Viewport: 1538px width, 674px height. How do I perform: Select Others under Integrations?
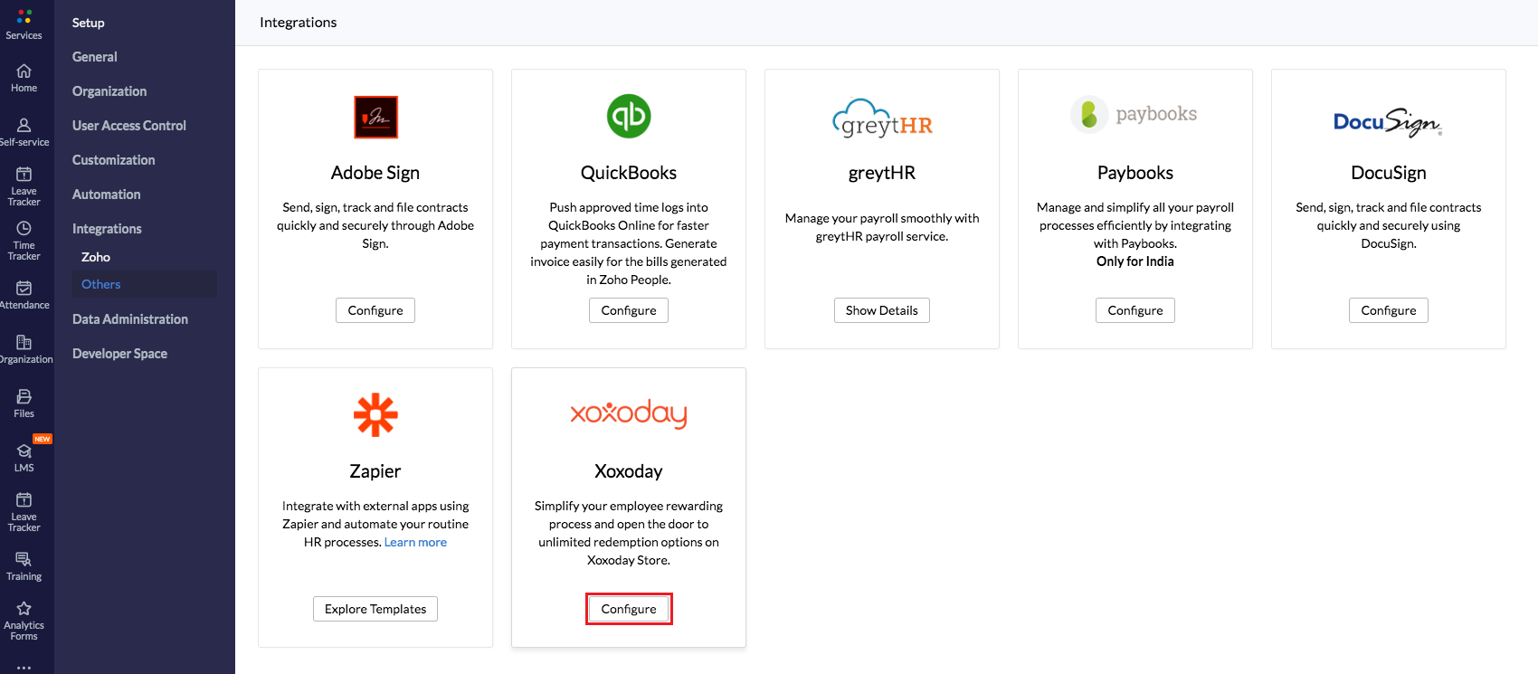[101, 284]
